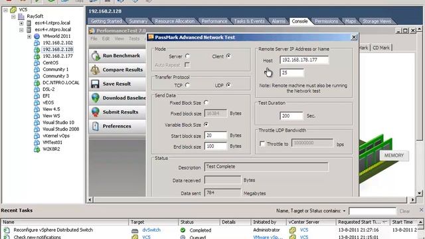Select the VCS vCenter root icon
The height and width of the screenshot is (239, 425).
[13, 10]
